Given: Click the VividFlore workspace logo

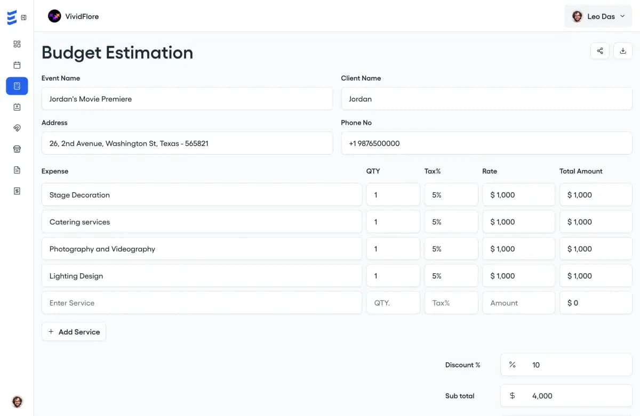Looking at the screenshot, I should tap(75, 16).
